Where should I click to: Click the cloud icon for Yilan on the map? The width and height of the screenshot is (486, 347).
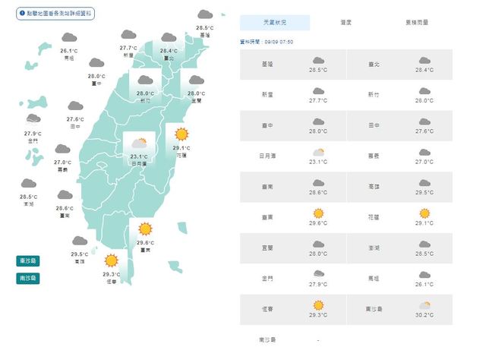click(195, 80)
